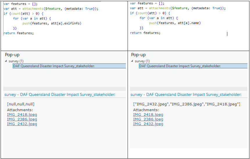The image size is (250, 159).
Task: Click 'if (count(att) > 0) {' in the att[a].name script
Action: pyautogui.click(x=150, y=13)
